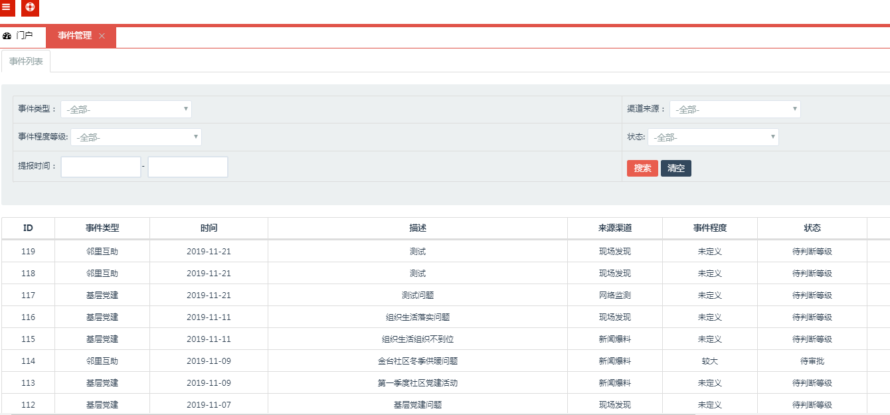Click the 提报时间 end date field
The image size is (890, 415).
click(x=188, y=167)
